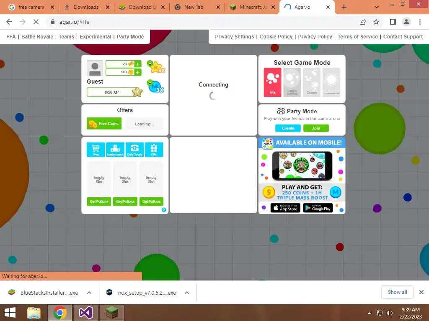
Task: Open the Gifts icon button
Action: click(154, 150)
